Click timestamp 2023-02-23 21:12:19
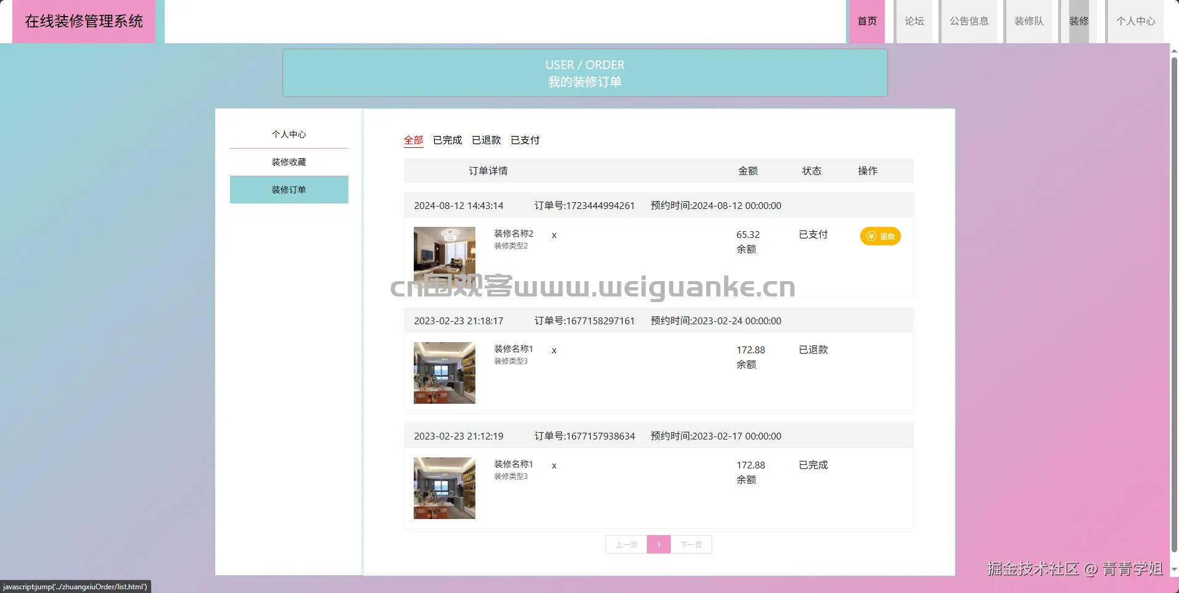The width and height of the screenshot is (1179, 593). [459, 436]
